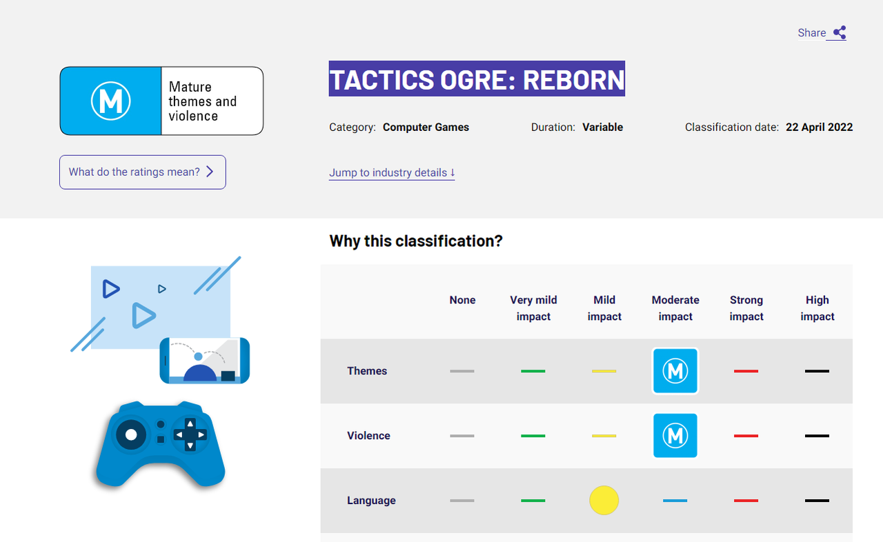Viewport: 883px width, 542px height.
Task: Click the 'Violence' row label
Action: (x=368, y=436)
